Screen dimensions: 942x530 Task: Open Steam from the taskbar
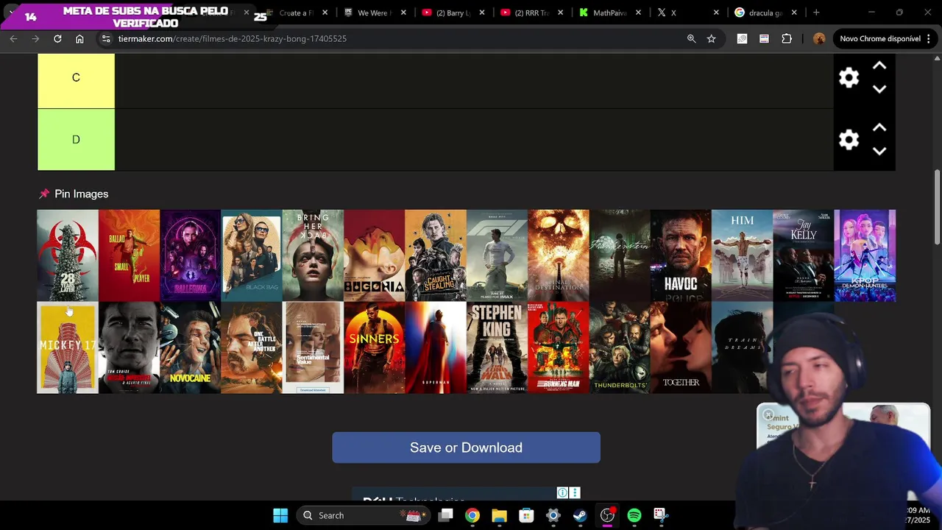[x=580, y=515]
